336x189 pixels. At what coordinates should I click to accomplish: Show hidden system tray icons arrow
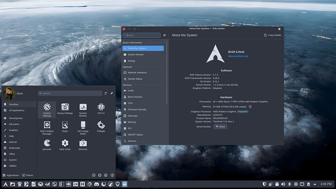coord(315,184)
